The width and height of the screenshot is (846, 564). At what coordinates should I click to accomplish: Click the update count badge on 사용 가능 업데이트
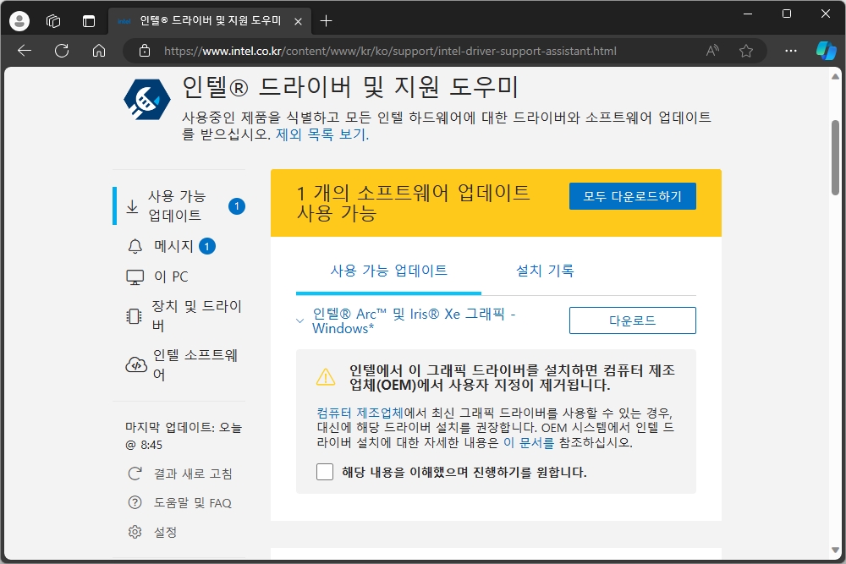[236, 206]
